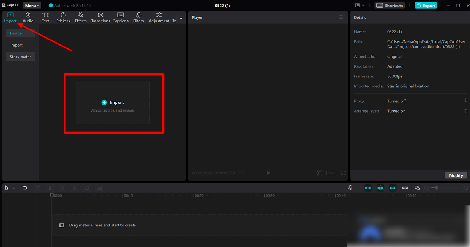Redo the last action
Screen dimensions: 470x247
(x=37, y=188)
